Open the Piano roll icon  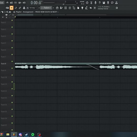coord(61,8)
